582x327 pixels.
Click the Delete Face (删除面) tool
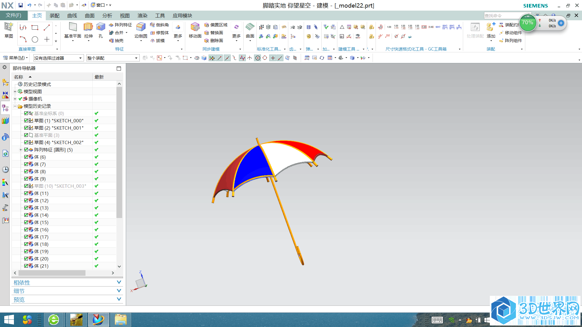click(214, 41)
